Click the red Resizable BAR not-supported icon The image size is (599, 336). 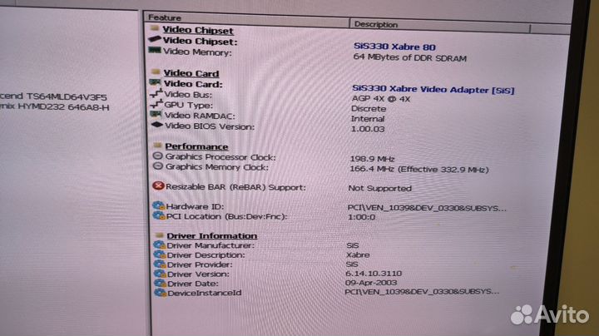[157, 187]
